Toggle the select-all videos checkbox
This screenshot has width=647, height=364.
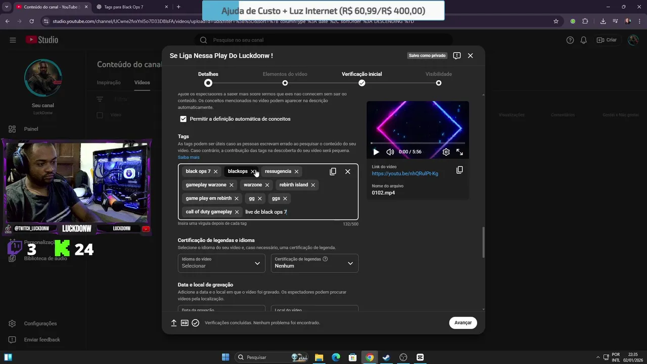(100, 115)
